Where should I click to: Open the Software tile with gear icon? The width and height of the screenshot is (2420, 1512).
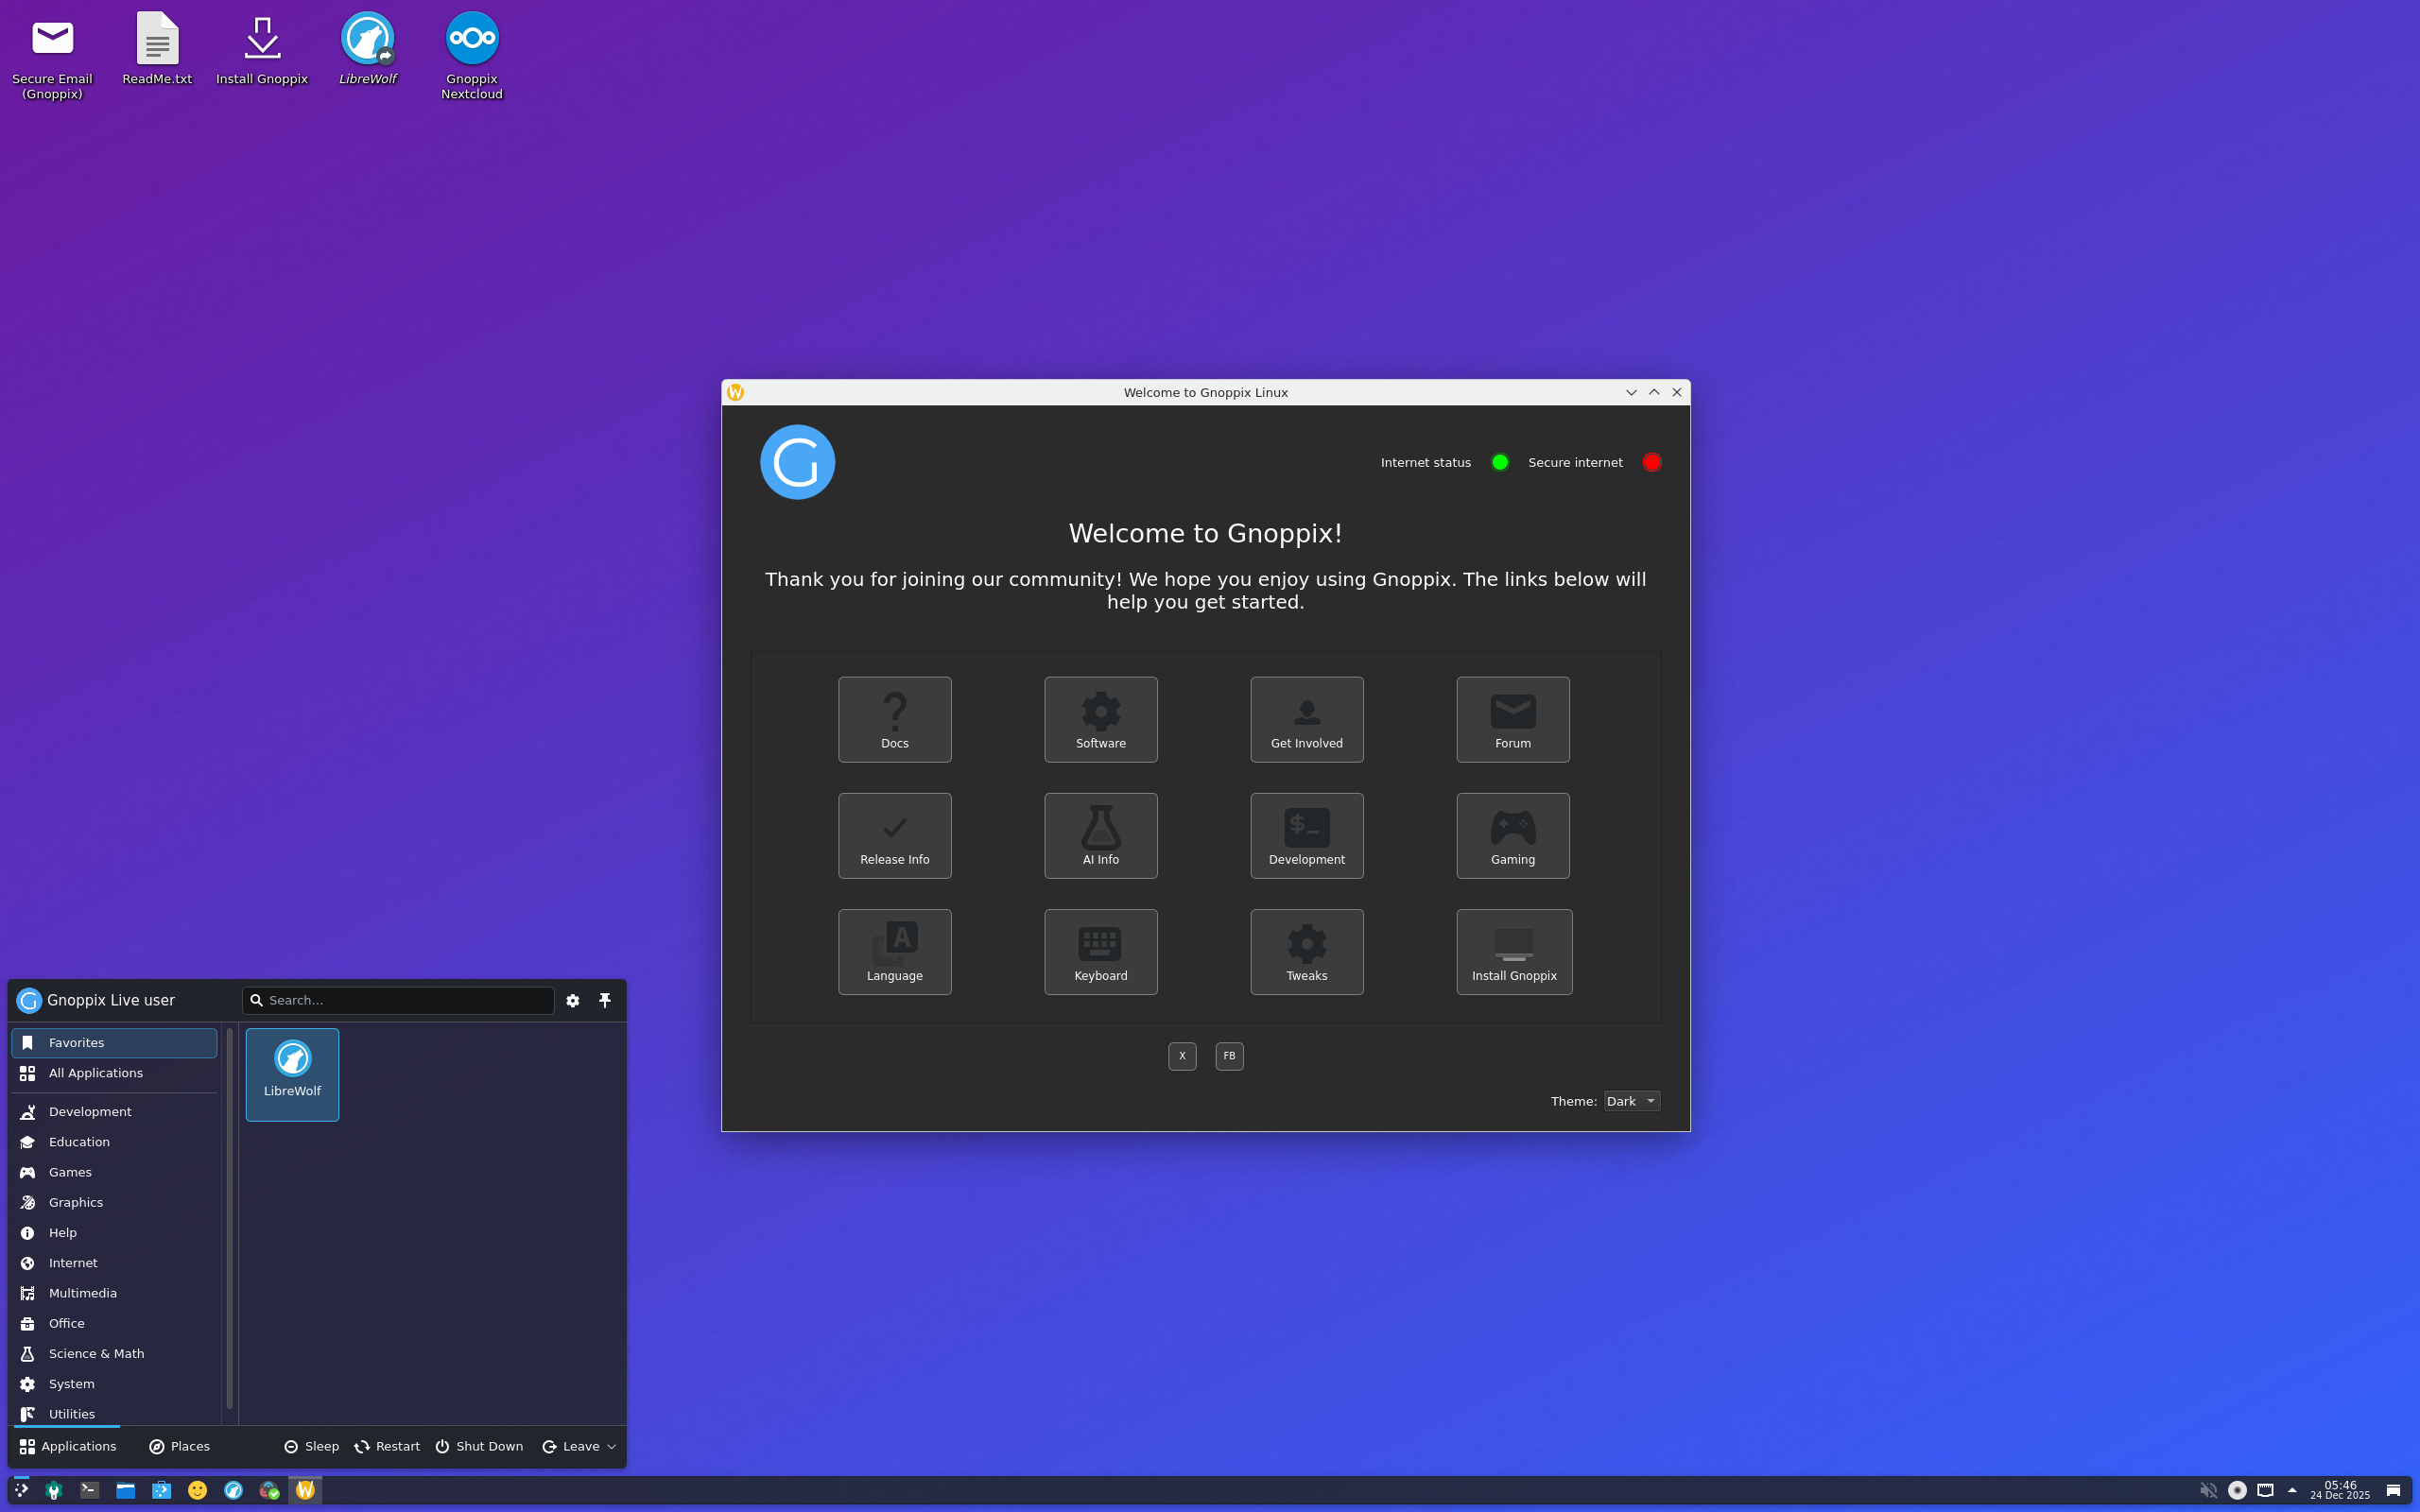[1100, 719]
